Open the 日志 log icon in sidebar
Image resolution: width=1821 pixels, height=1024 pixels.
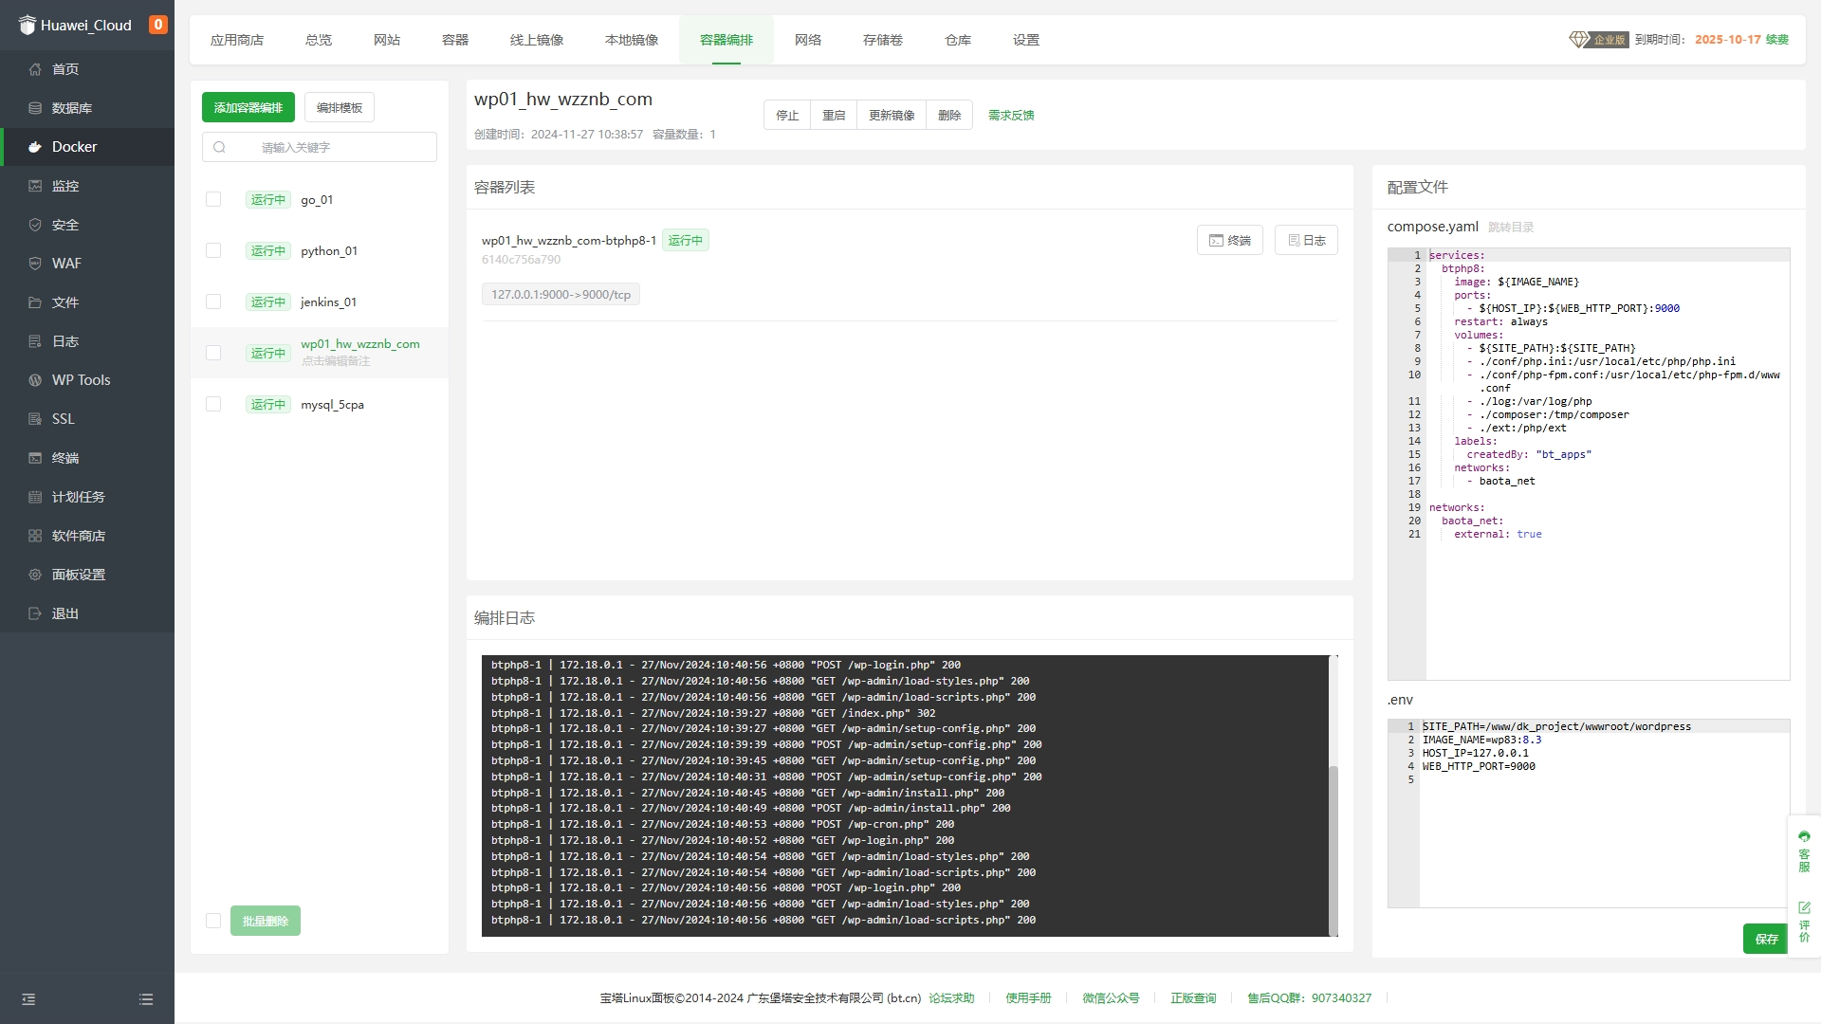[35, 341]
